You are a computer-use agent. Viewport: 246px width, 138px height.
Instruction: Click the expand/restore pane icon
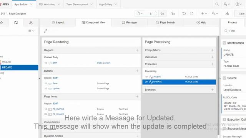[x=45, y=31]
